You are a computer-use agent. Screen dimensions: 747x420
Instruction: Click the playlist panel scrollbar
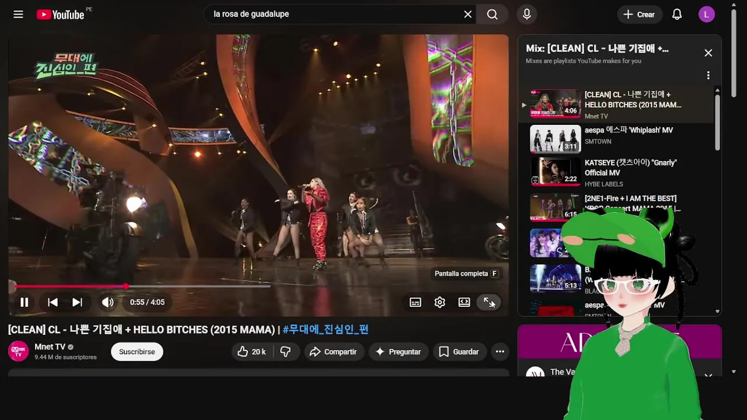tap(718, 123)
